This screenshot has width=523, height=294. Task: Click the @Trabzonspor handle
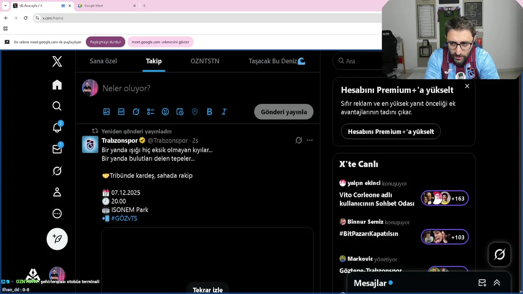[x=167, y=140]
